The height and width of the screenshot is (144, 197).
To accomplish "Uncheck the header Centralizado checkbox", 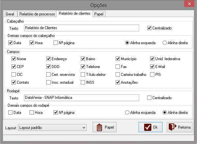I will coord(149,28).
